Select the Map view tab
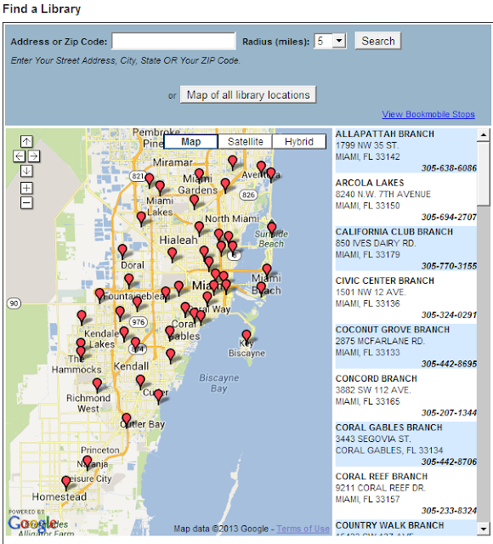This screenshot has width=493, height=544. (190, 142)
